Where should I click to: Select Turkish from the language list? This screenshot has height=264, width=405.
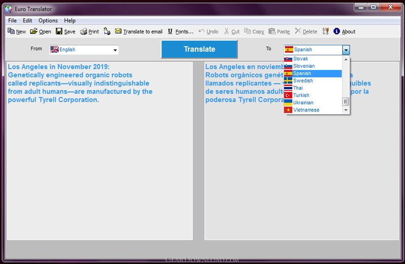[x=313, y=95]
